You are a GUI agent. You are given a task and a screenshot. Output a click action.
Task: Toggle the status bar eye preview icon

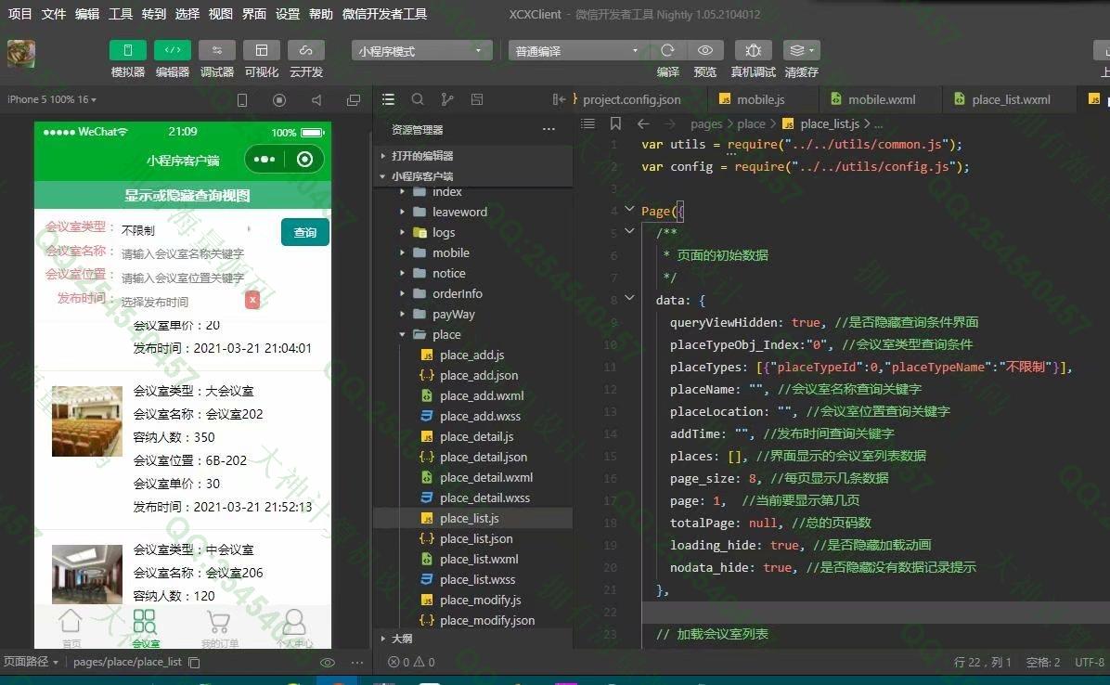coord(327,663)
